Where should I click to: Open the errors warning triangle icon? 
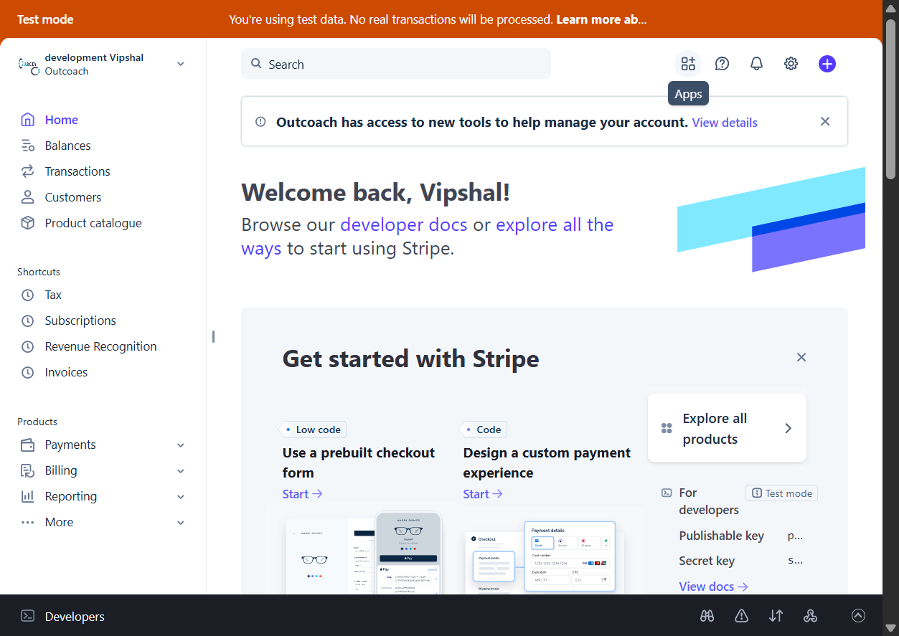(741, 616)
